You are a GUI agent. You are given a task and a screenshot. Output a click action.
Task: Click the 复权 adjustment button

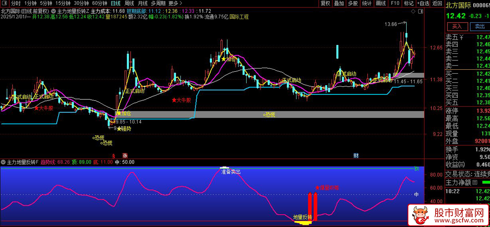[x=325, y=3]
